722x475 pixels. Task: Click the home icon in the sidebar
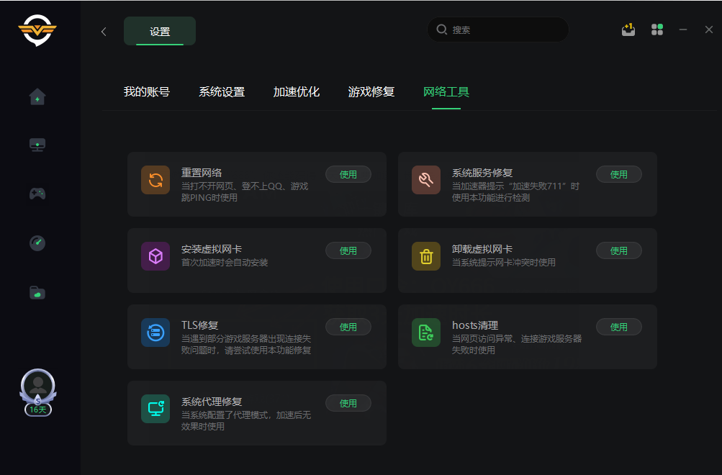click(37, 96)
